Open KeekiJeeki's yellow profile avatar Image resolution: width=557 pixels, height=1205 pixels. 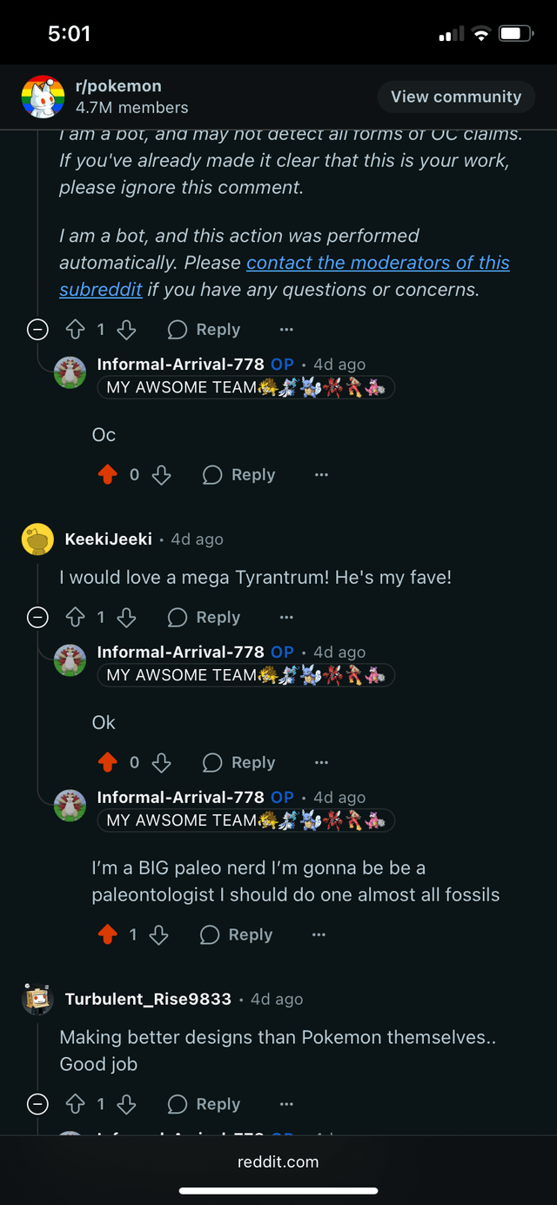(x=37, y=539)
